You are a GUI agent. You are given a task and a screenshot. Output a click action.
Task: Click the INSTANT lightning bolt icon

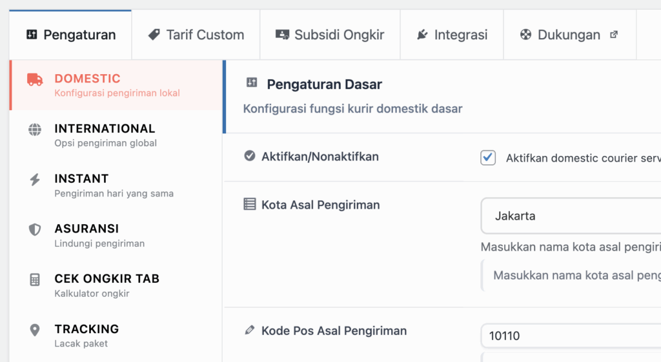[35, 180]
